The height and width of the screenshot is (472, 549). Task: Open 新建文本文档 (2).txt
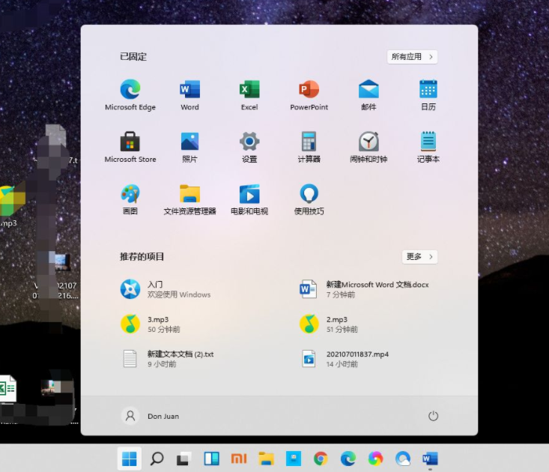[167, 359]
